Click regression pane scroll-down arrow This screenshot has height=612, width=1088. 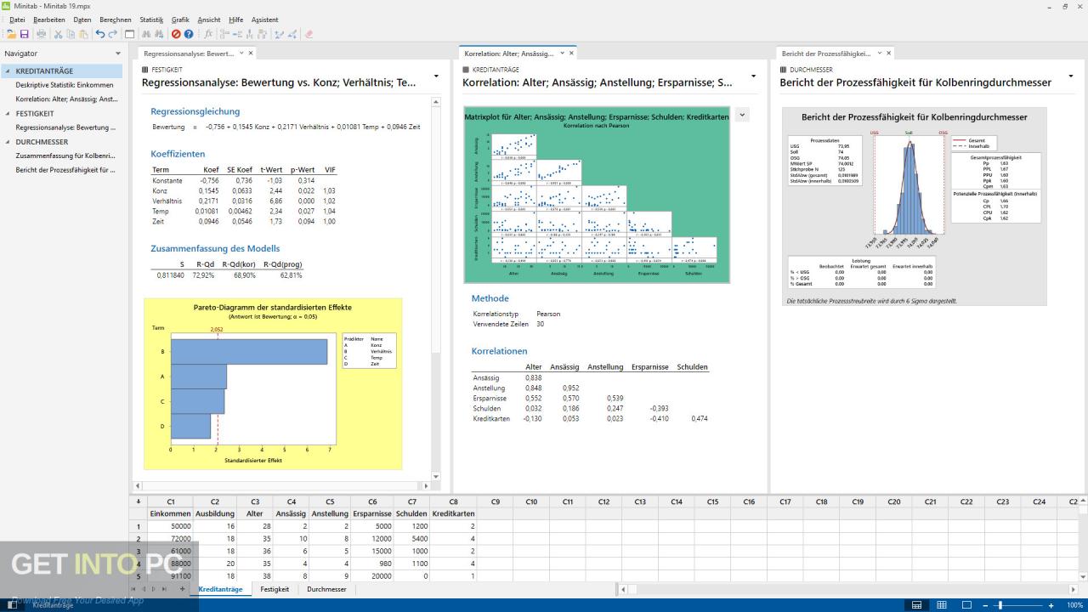point(437,477)
